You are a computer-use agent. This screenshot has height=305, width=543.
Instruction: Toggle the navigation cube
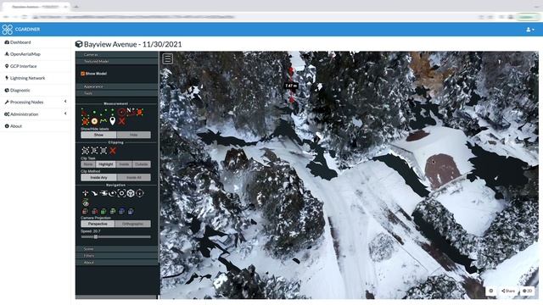(x=131, y=193)
